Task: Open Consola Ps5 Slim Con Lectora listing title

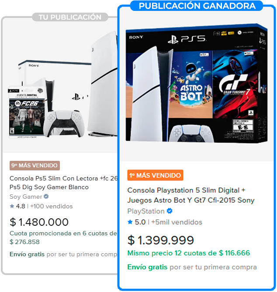Action: coord(63,183)
